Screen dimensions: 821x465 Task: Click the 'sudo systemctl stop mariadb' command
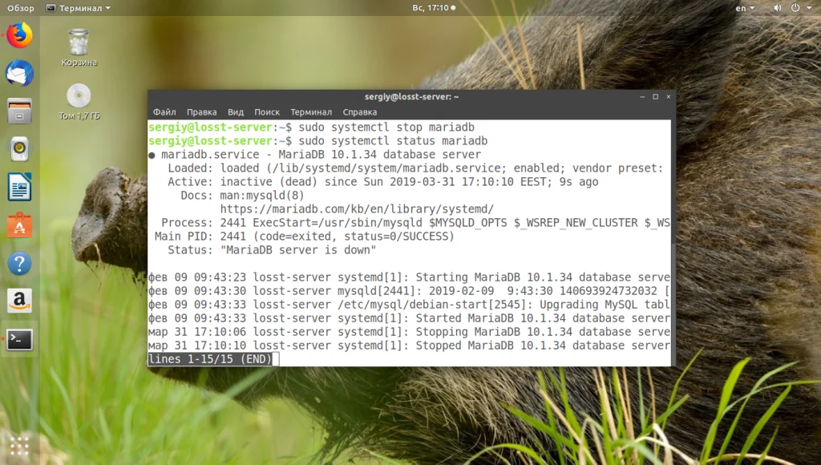click(x=386, y=127)
